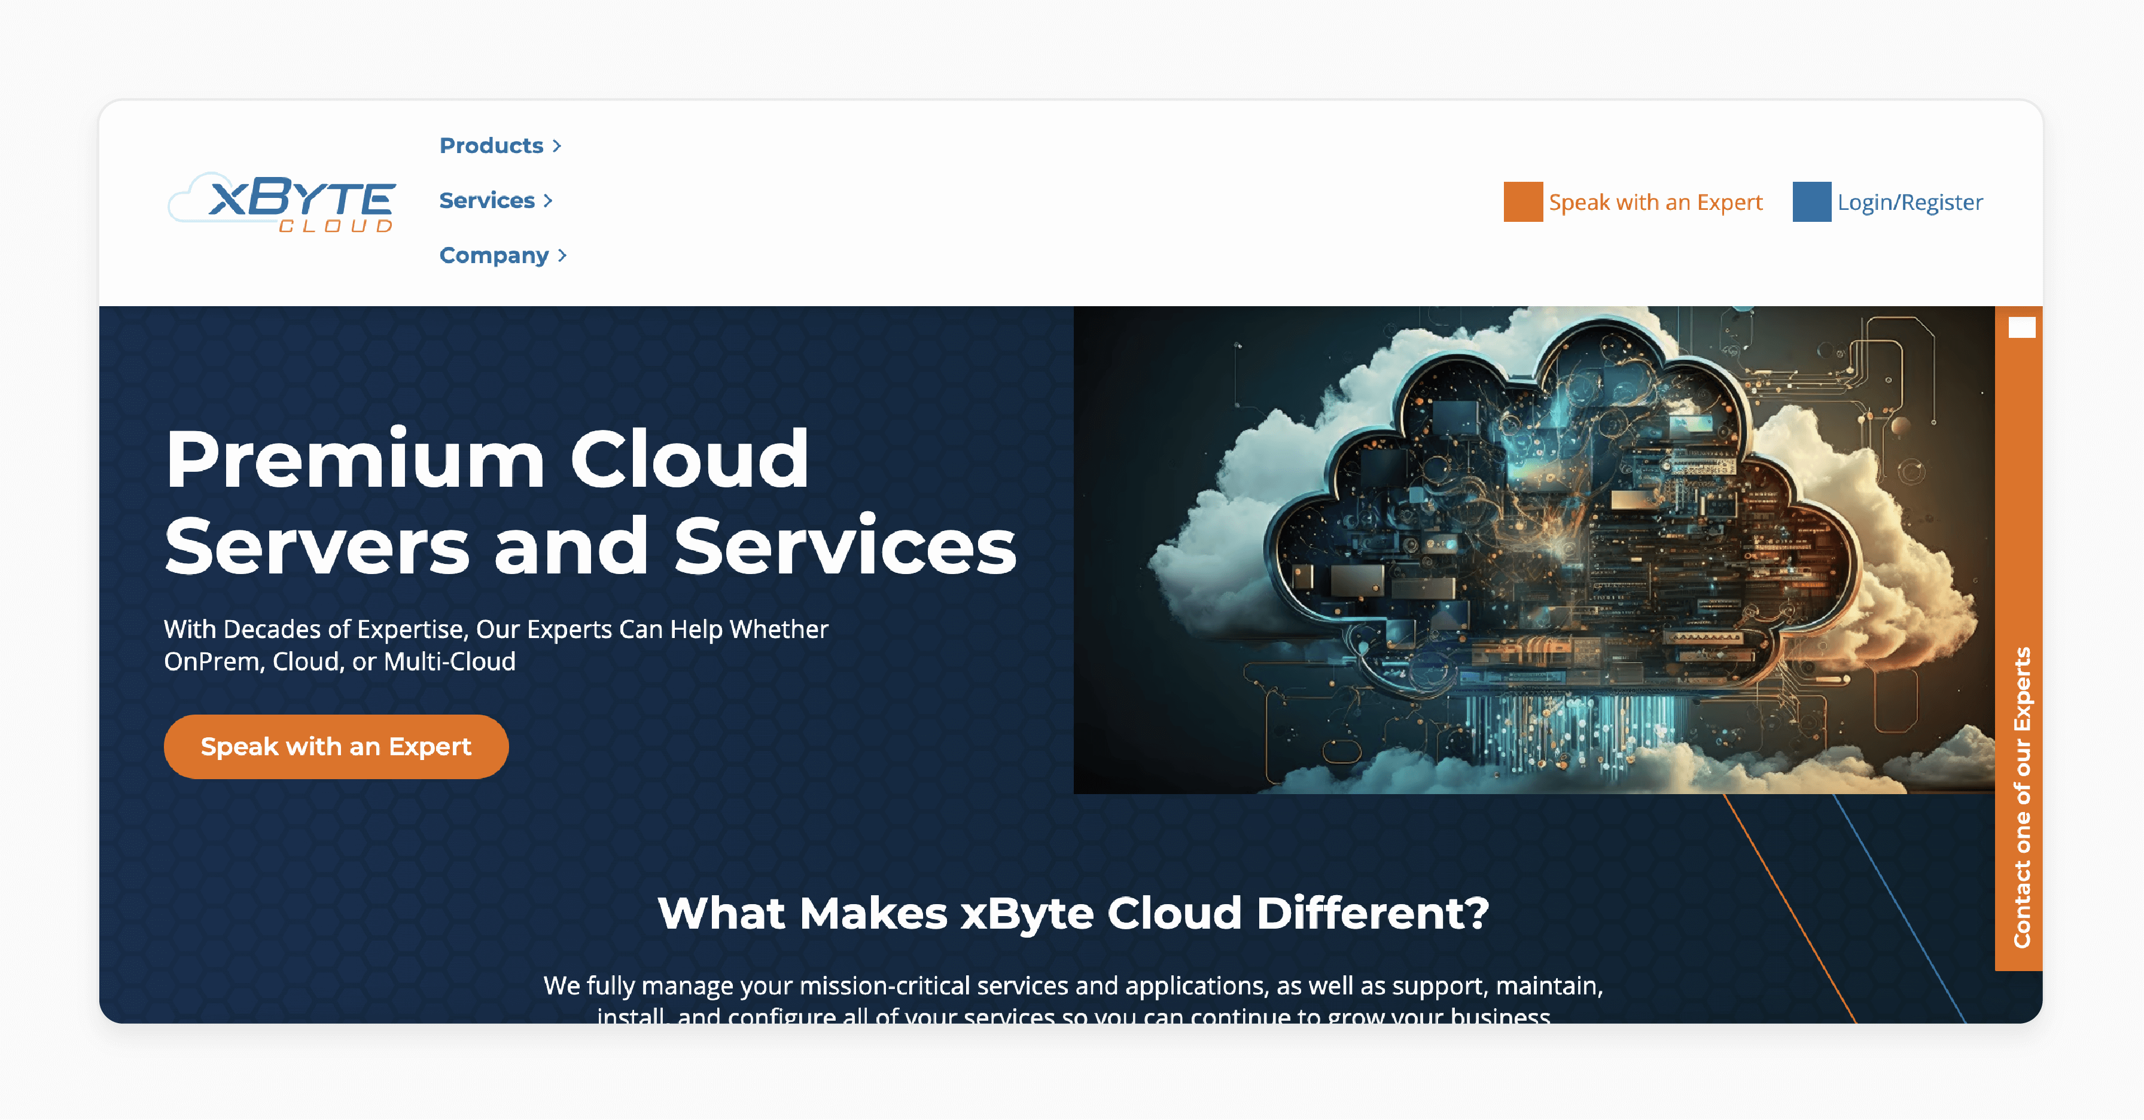Click the We fully manage your mission-critical paragraph
This screenshot has width=2144, height=1120.
pos(1073,999)
